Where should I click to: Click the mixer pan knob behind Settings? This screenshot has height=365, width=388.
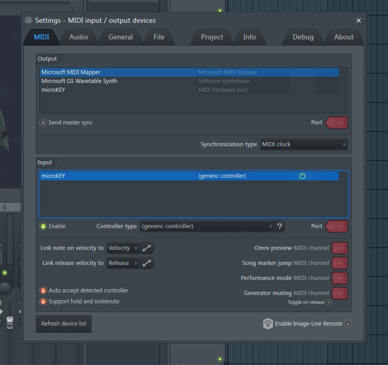tap(5, 288)
